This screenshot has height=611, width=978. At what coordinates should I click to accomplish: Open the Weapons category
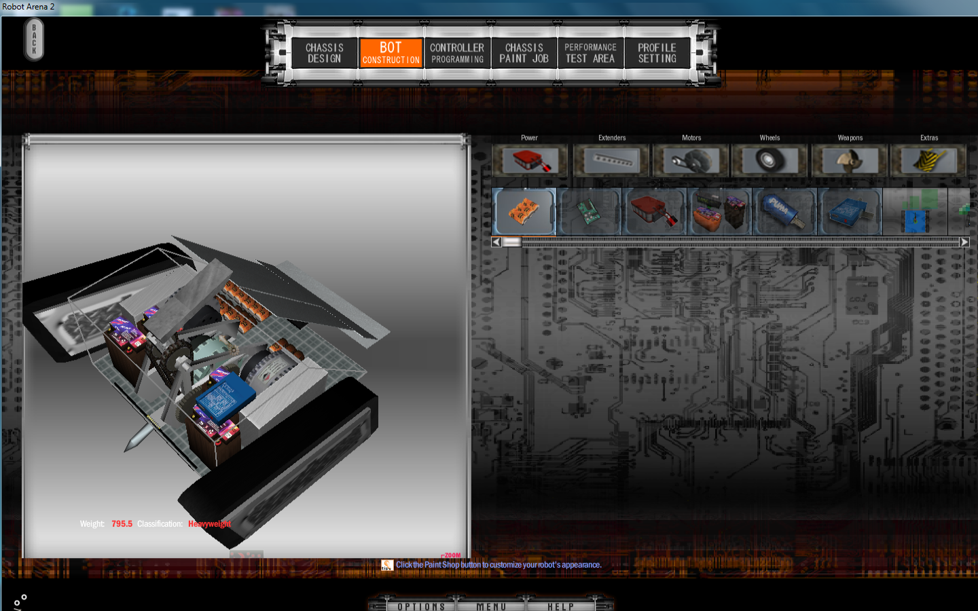[x=850, y=161]
